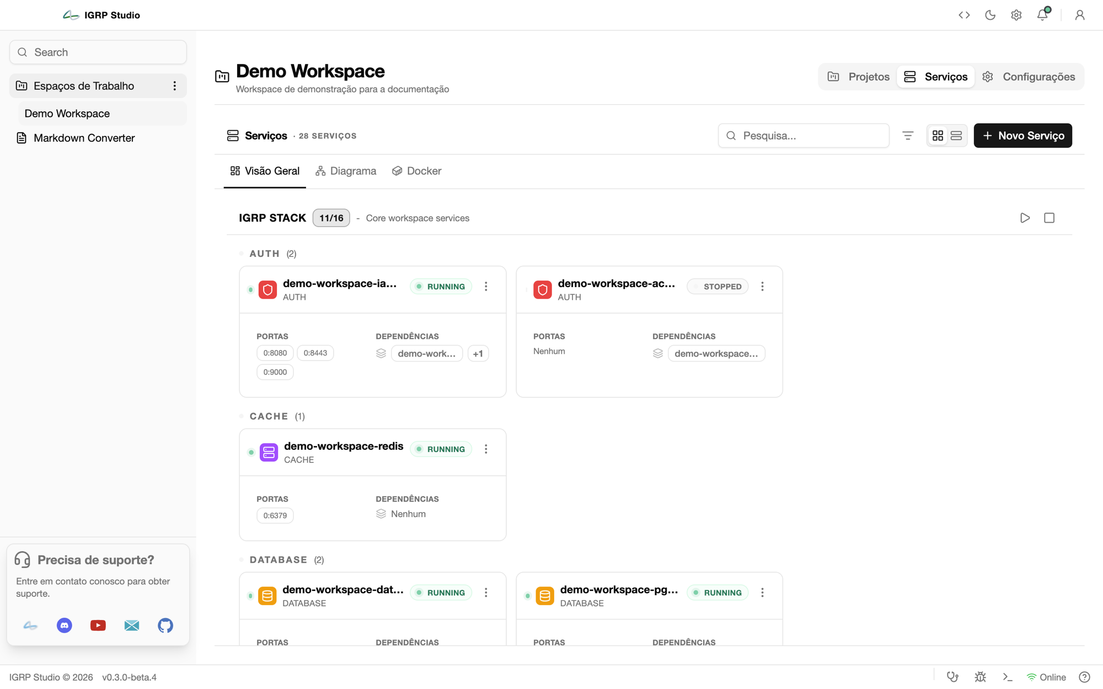Click the filter icon next to search
This screenshot has width=1103, height=689.
tap(908, 136)
